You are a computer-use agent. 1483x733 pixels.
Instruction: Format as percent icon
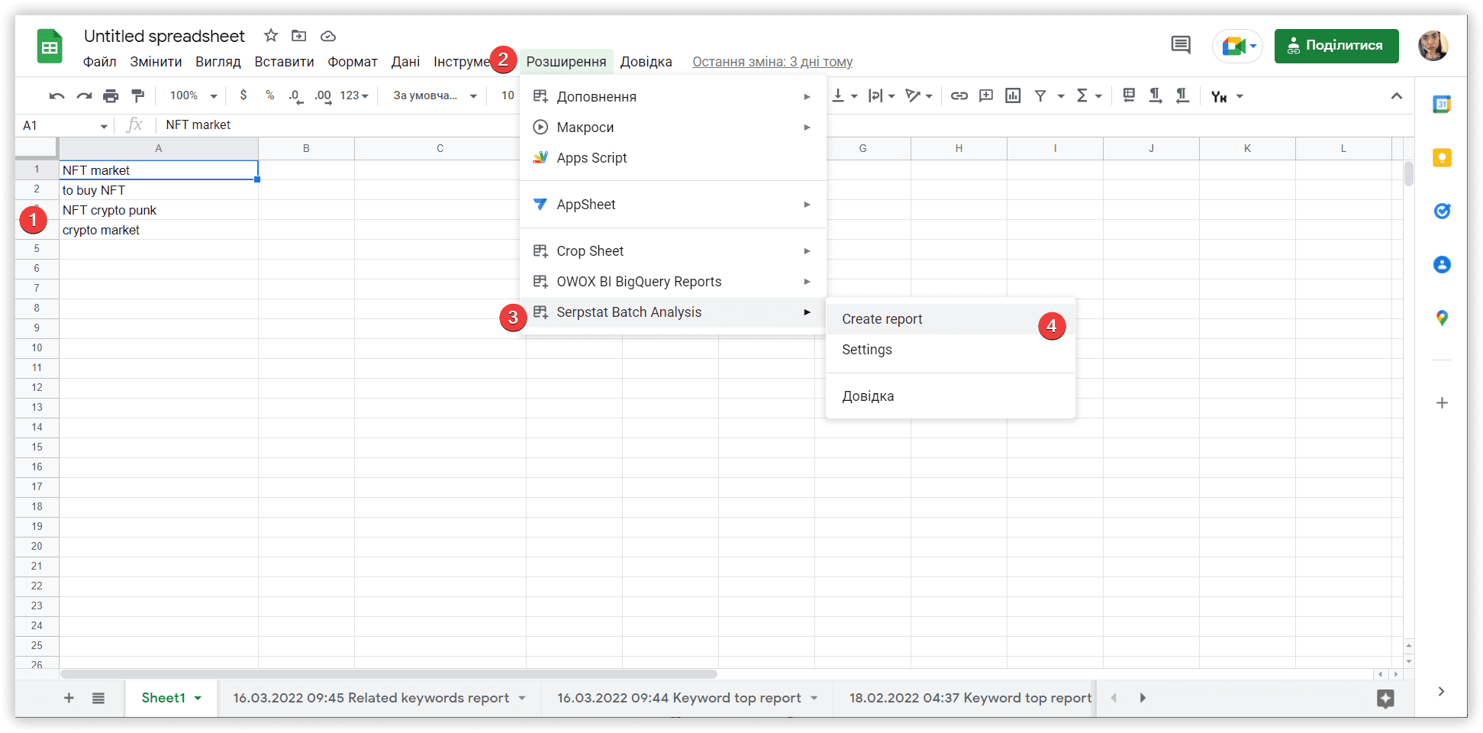pos(269,95)
